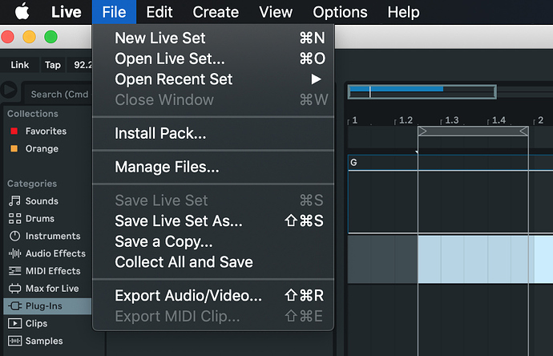Viewport: 553px width, 356px height.
Task: Click the MIDI Effects icon
Action: click(x=14, y=271)
